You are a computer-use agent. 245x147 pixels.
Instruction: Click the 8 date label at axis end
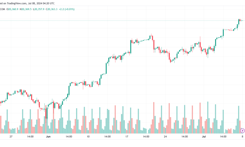[242, 137]
